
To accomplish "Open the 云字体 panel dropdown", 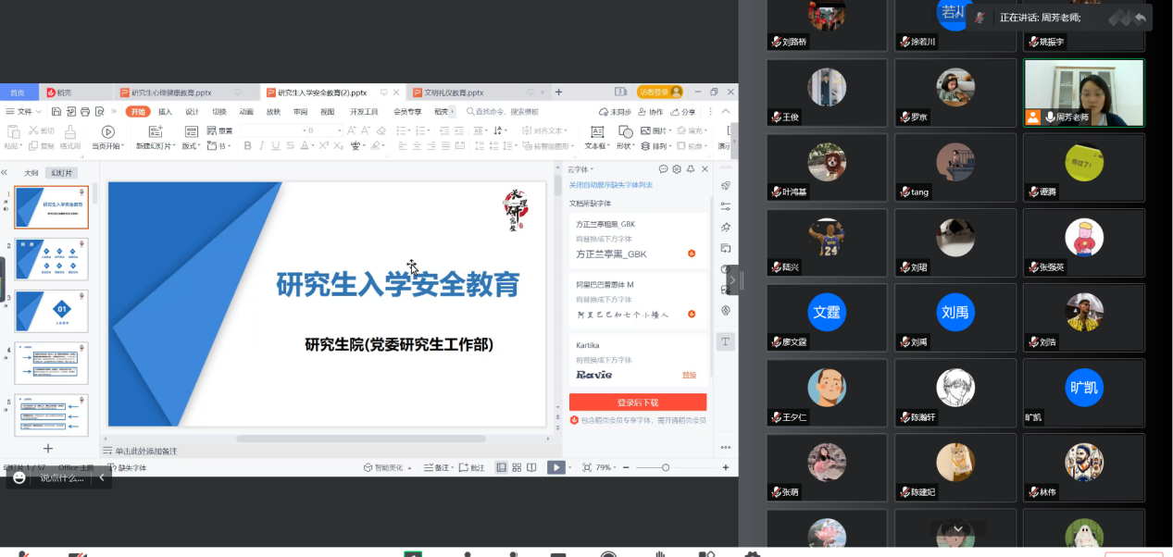I will coord(580,169).
